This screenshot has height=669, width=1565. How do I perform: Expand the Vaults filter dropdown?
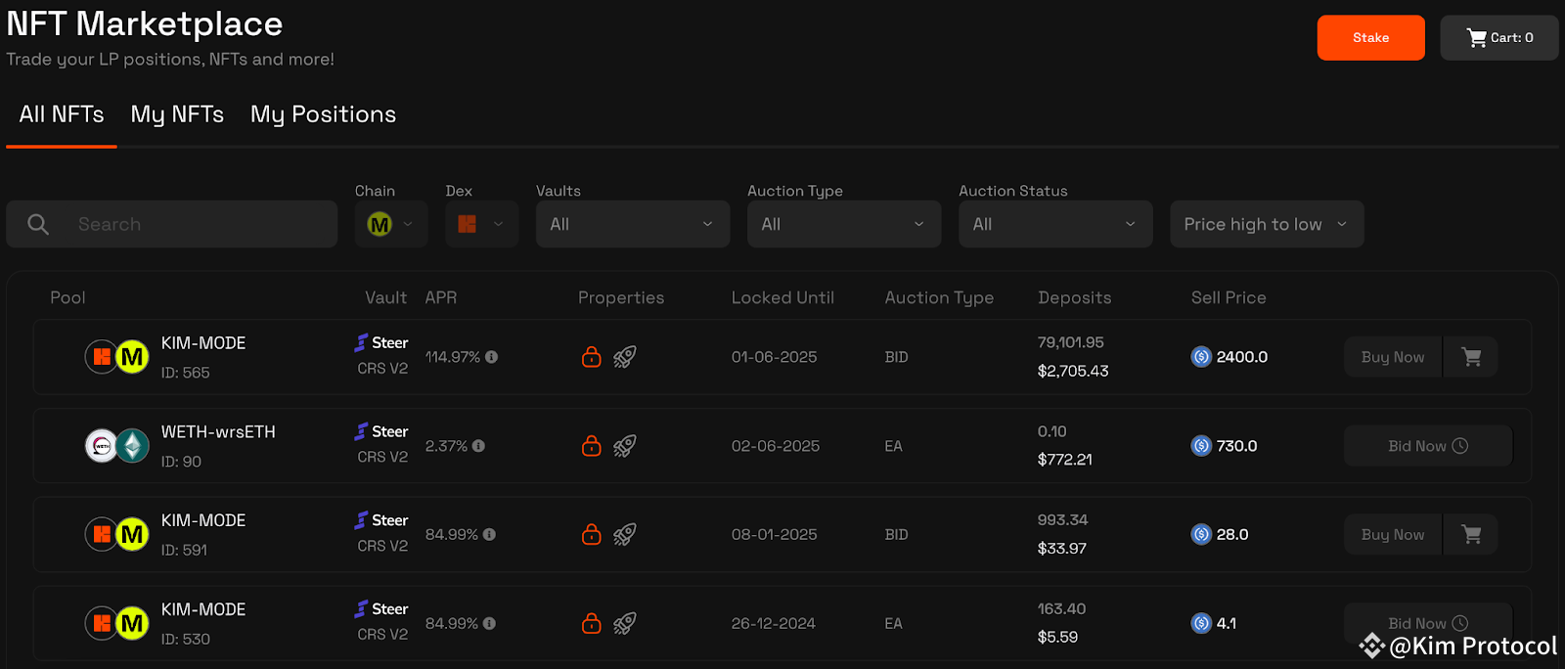tap(633, 224)
